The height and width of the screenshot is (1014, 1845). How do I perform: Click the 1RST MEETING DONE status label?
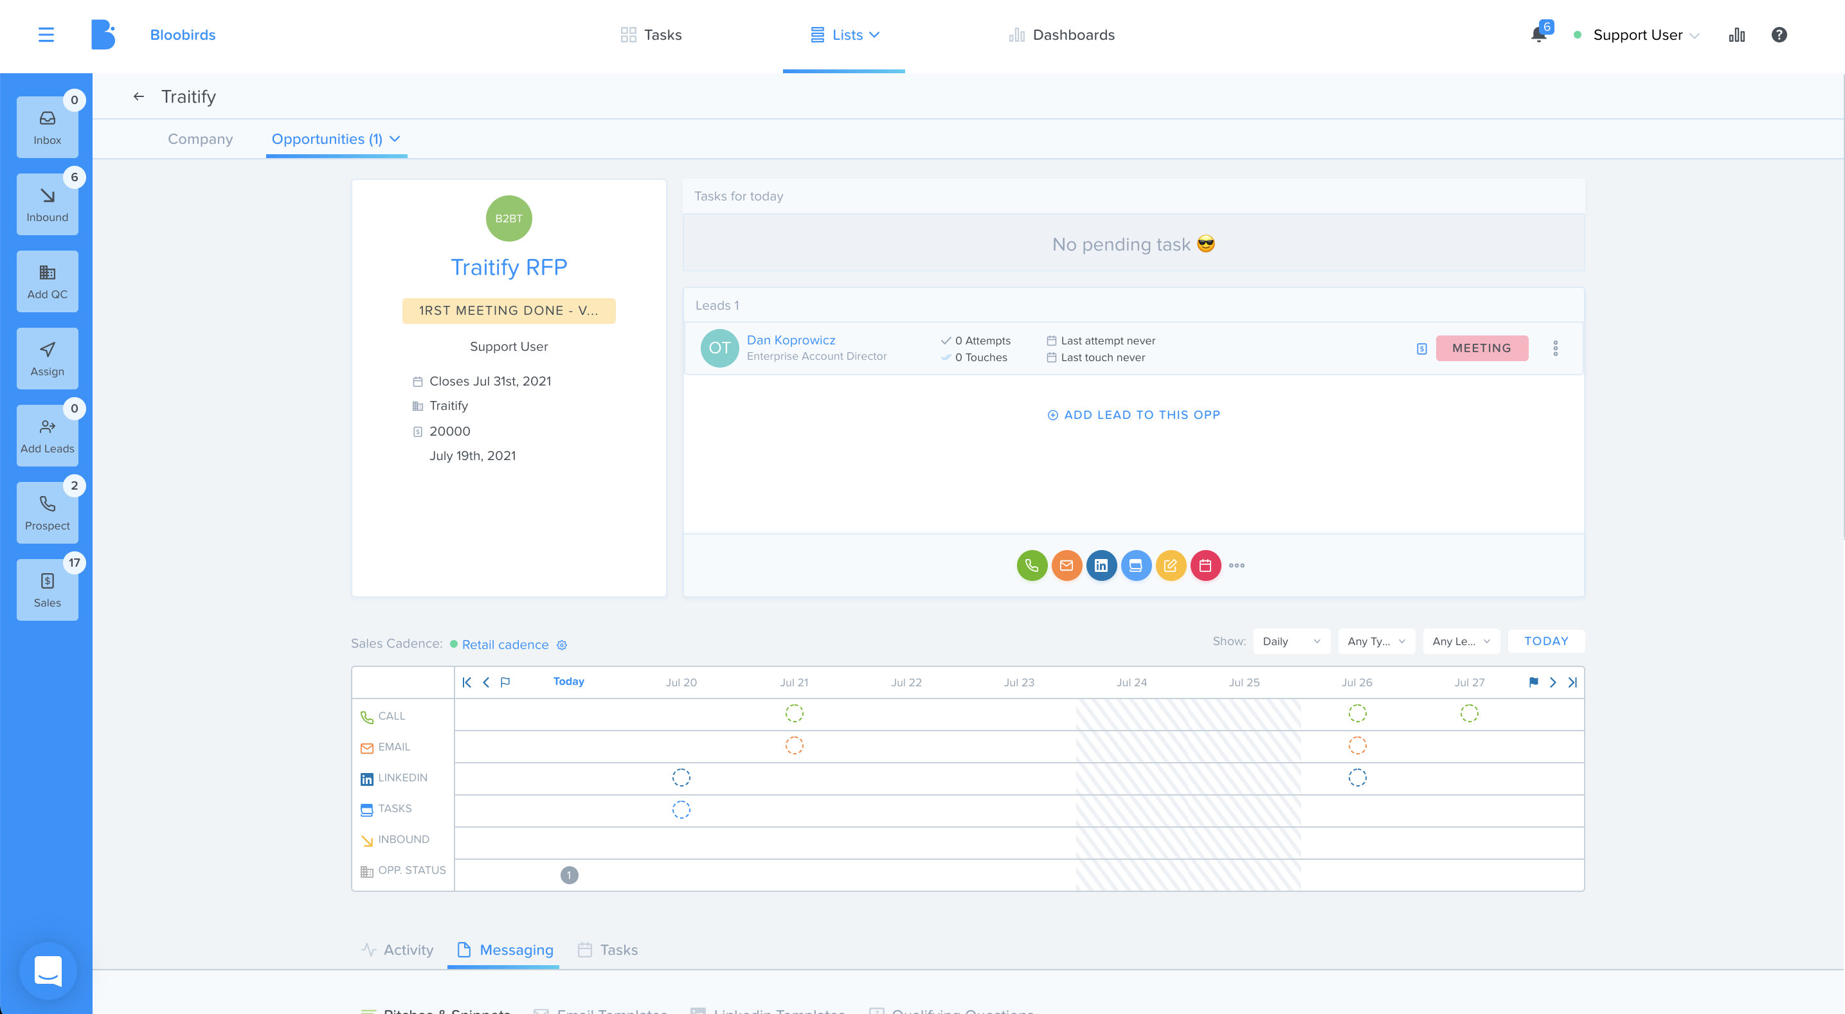509,311
